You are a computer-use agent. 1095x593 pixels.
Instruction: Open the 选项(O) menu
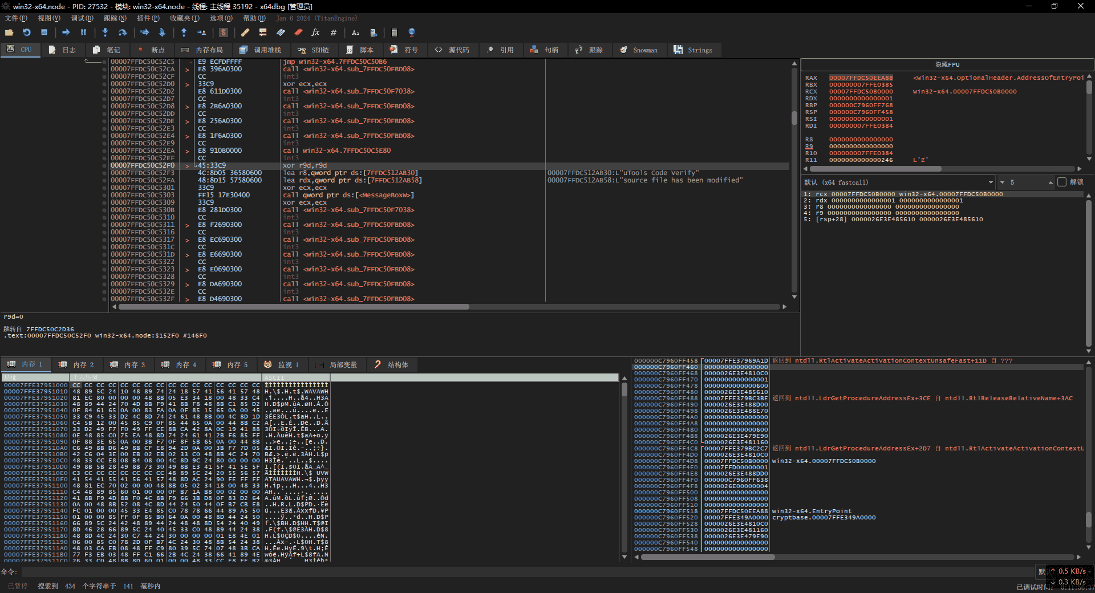[221, 18]
